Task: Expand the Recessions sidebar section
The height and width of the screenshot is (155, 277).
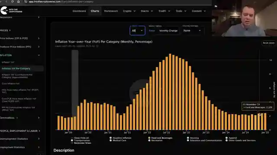Action: click(x=20, y=17)
